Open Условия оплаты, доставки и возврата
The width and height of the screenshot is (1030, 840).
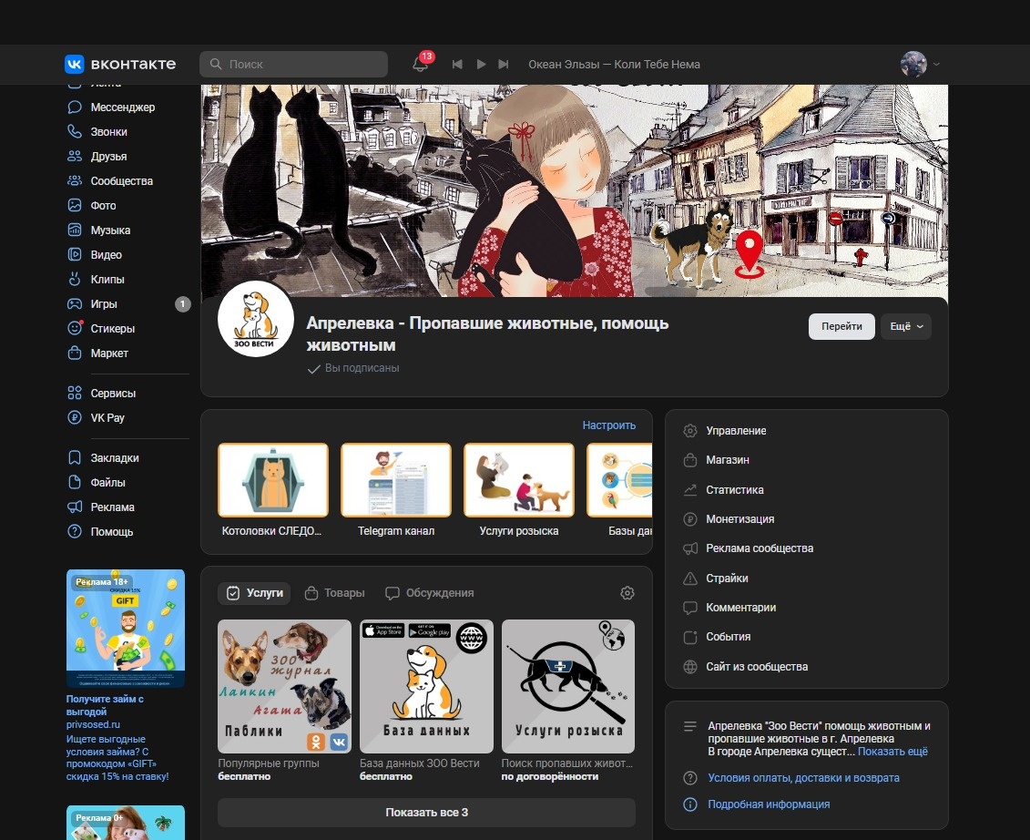click(803, 777)
